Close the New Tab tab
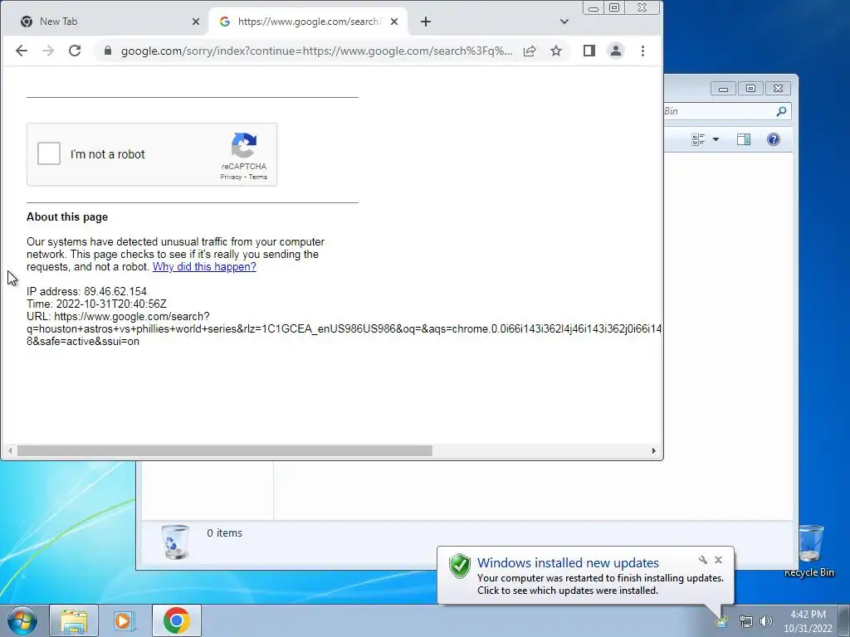The height and width of the screenshot is (637, 850). [x=196, y=22]
